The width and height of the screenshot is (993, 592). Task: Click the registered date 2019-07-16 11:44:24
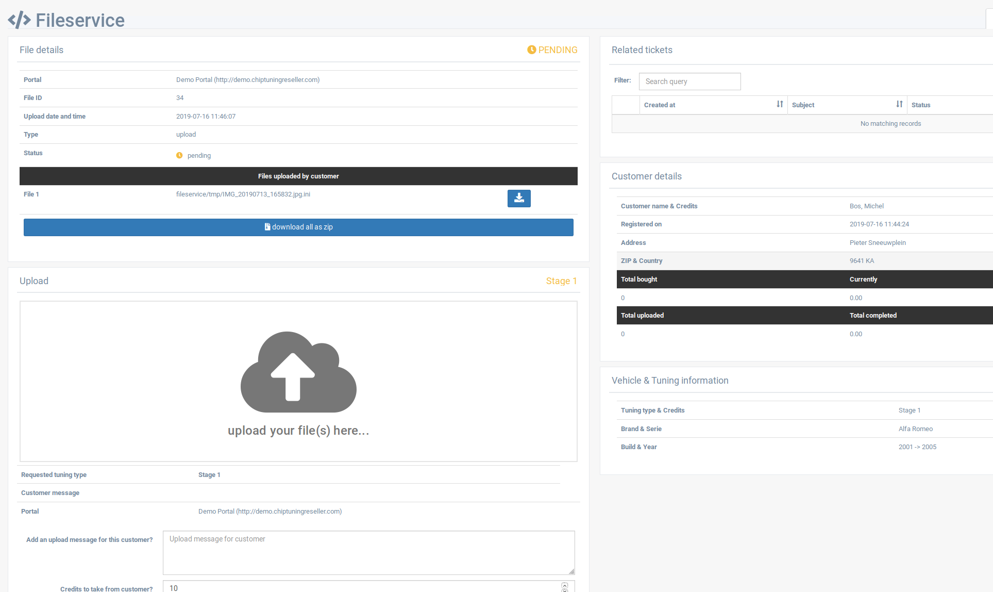(879, 224)
